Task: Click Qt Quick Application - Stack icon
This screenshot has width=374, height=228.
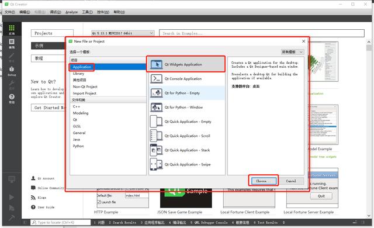Action: [157, 150]
